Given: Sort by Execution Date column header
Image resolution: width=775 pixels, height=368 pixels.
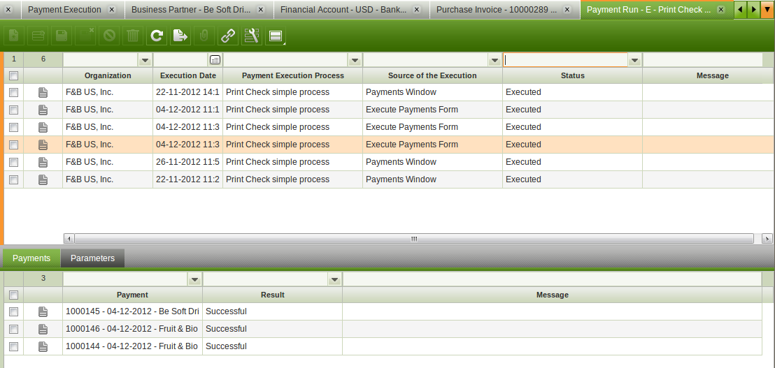Looking at the screenshot, I should pos(187,75).
